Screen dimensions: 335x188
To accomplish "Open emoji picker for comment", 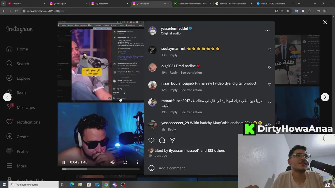I will 152,168.
